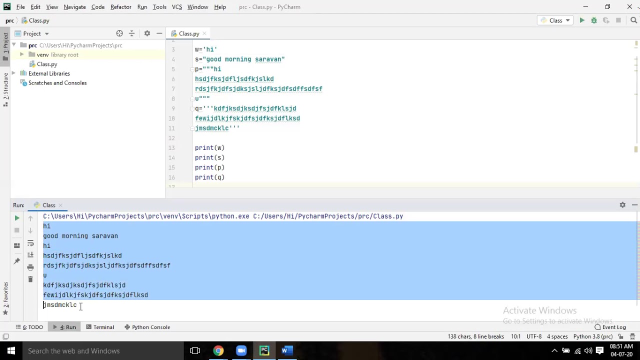
Task: Toggle the Favorites side tool window
Action: point(5,298)
